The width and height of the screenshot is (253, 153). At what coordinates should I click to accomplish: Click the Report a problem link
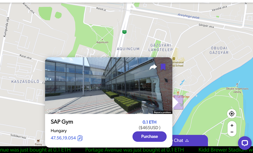pyautogui.click(x=163, y=112)
